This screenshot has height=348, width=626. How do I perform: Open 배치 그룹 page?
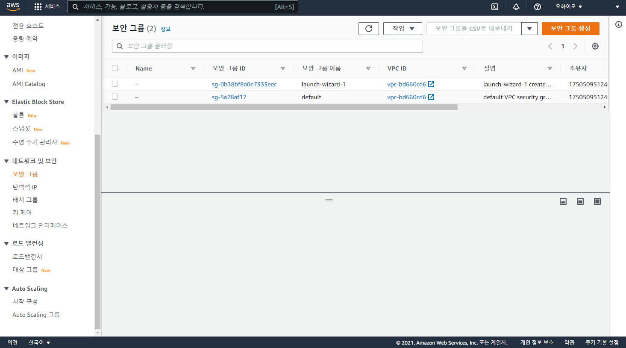(25, 200)
